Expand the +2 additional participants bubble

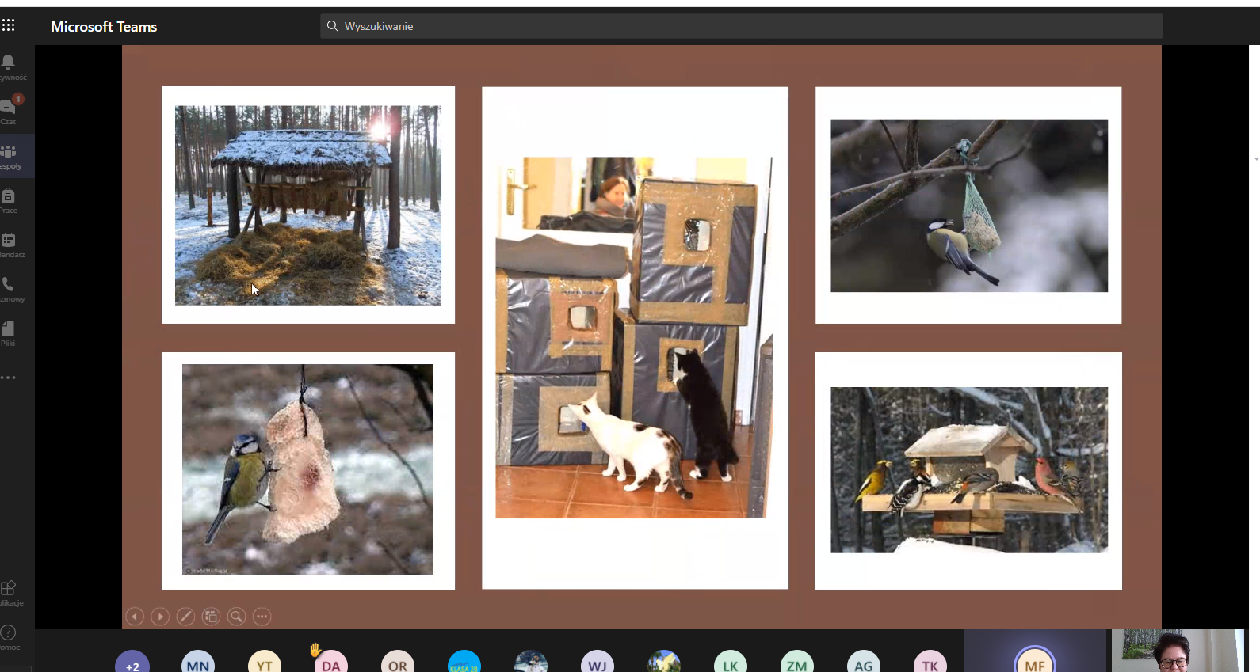(x=132, y=664)
